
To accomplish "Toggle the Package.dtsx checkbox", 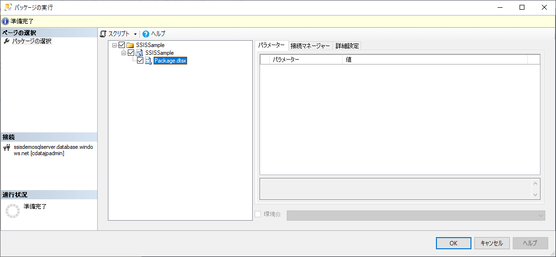I will [x=140, y=61].
